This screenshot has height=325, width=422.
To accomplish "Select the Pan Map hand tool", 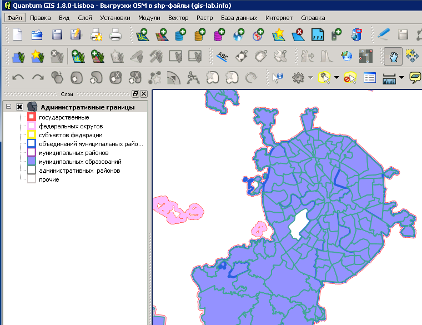I will click(393, 56).
